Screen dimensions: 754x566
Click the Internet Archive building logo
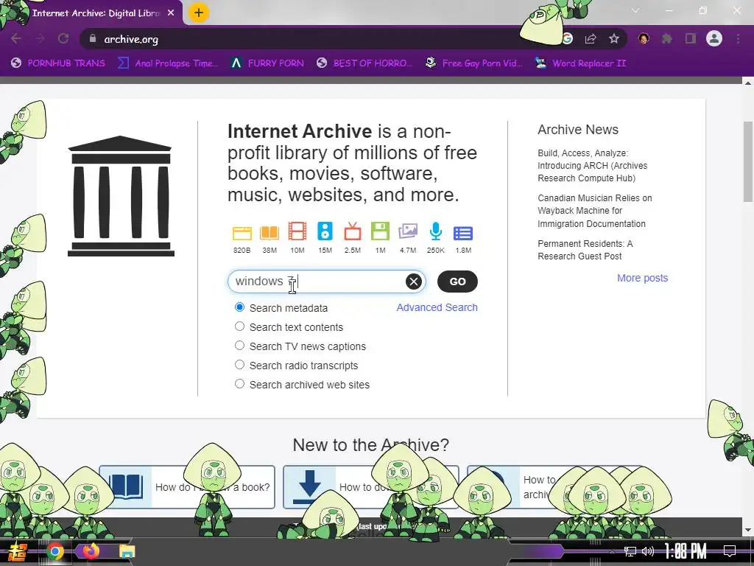click(x=121, y=196)
